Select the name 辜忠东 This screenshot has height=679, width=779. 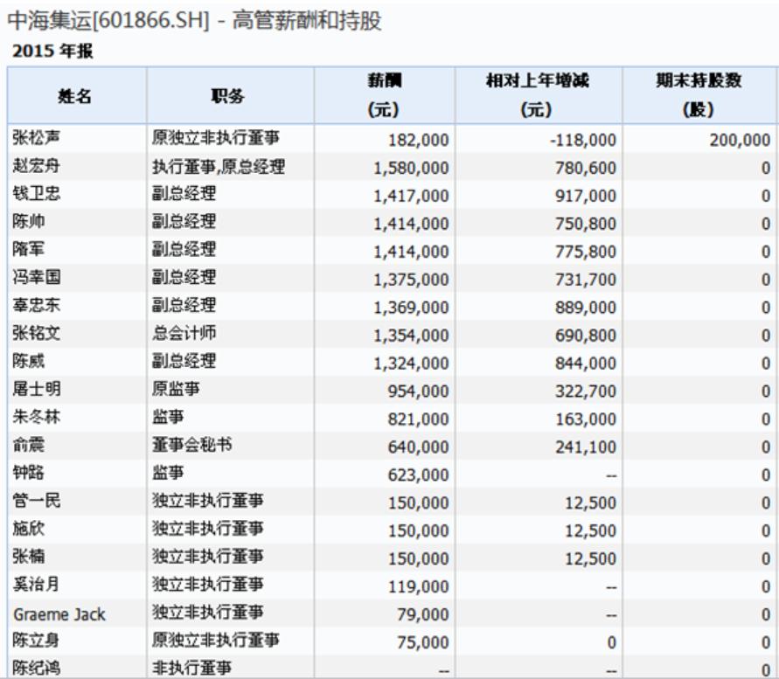coord(36,304)
